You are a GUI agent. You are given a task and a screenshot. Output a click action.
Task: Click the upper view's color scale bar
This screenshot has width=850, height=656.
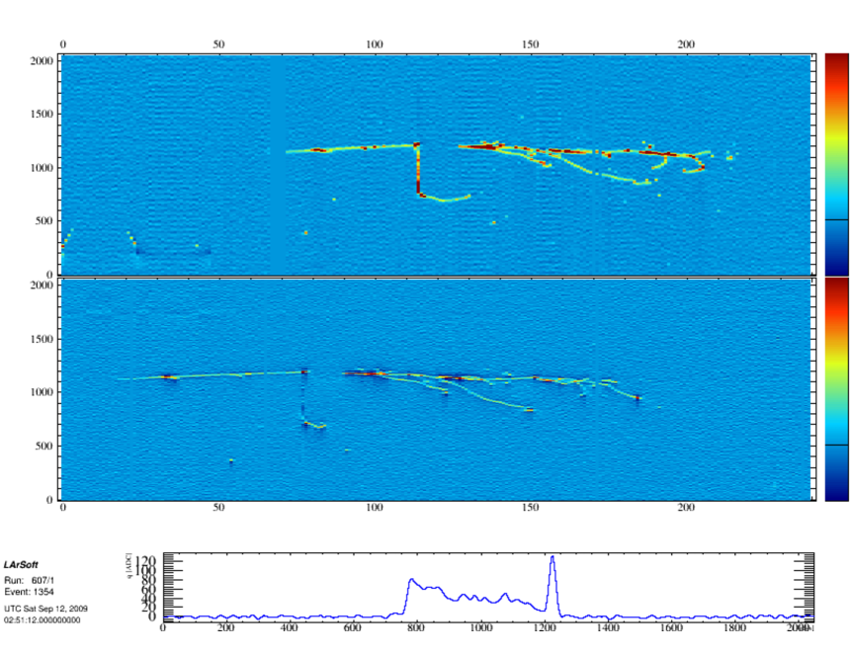pos(836,164)
